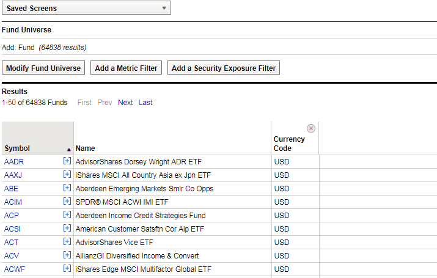The height and width of the screenshot is (278, 437).
Task: Select SPDR MSCI ACWI IMI ETF name
Action: (x=122, y=202)
